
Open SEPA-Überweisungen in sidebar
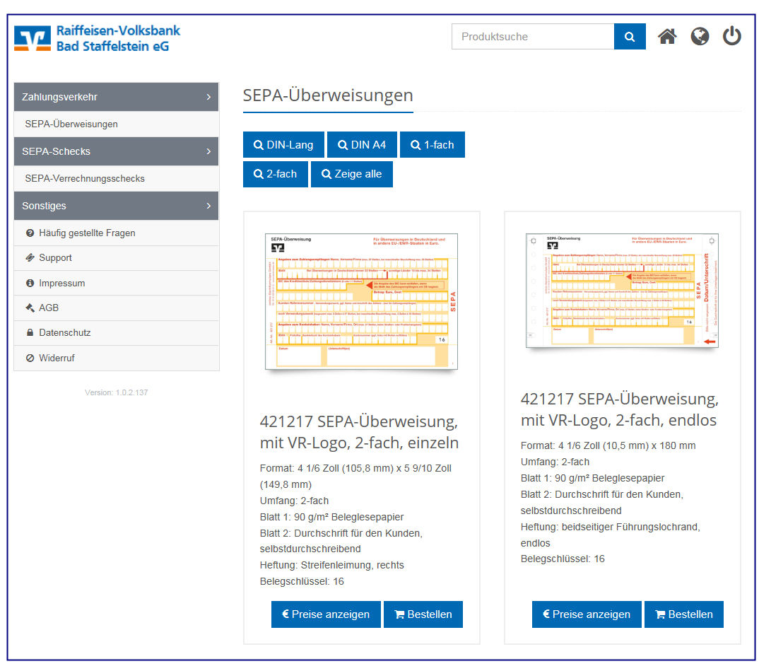pos(116,124)
